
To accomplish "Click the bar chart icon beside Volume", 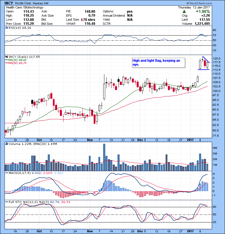I will click(x=6, y=144).
